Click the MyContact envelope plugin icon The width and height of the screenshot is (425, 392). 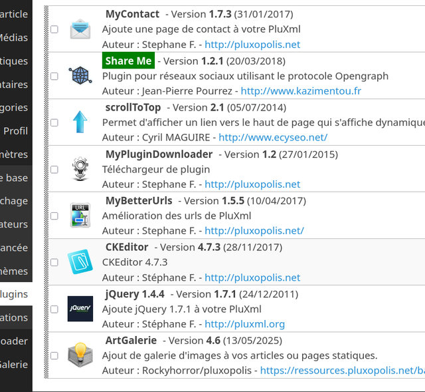click(x=80, y=29)
